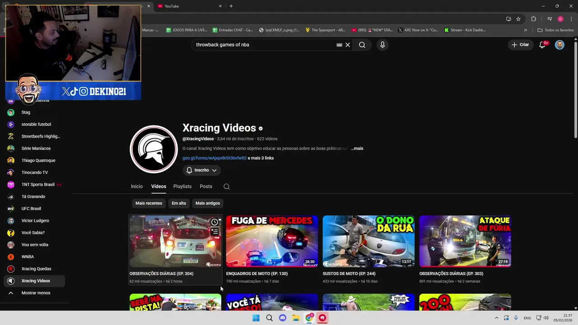
Task: Select the Playlists channel tab
Action: coord(182,186)
